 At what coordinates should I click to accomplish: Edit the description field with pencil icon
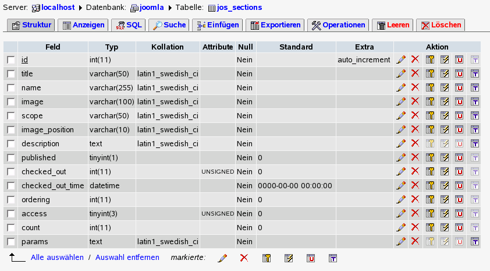[401, 143]
